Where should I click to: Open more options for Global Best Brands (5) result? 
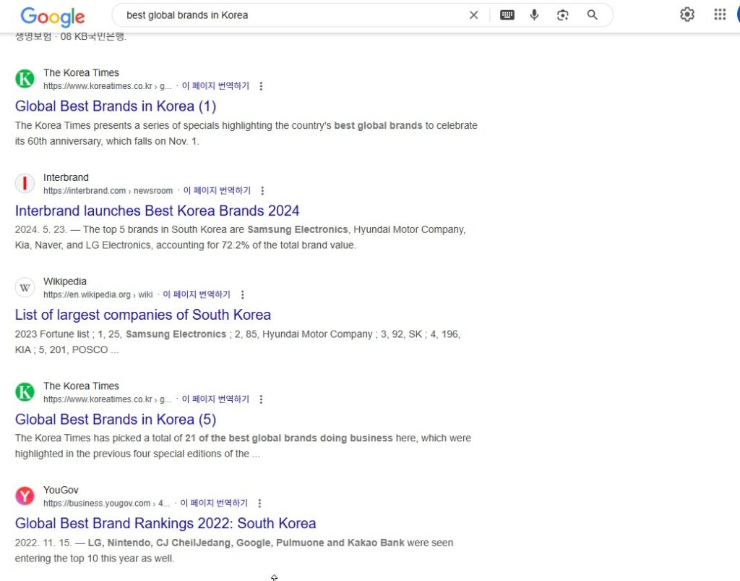(x=261, y=399)
